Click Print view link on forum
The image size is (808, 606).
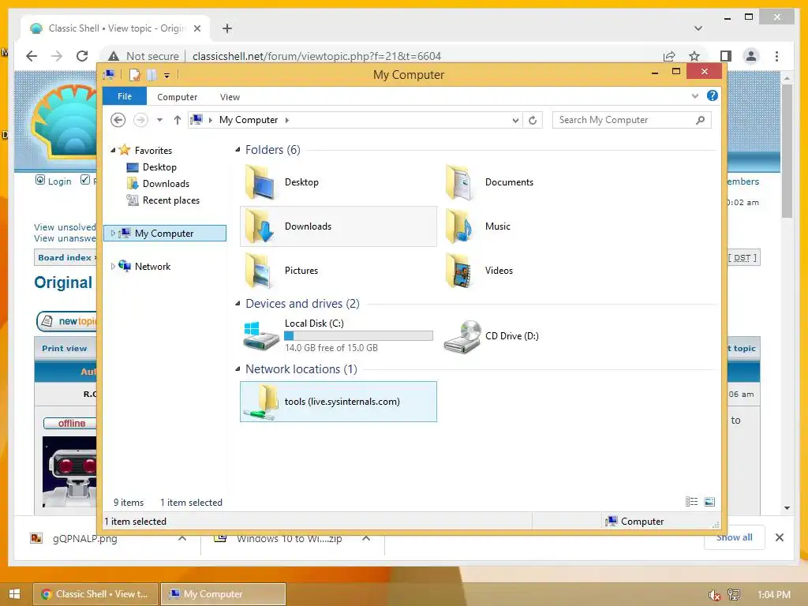tap(65, 348)
